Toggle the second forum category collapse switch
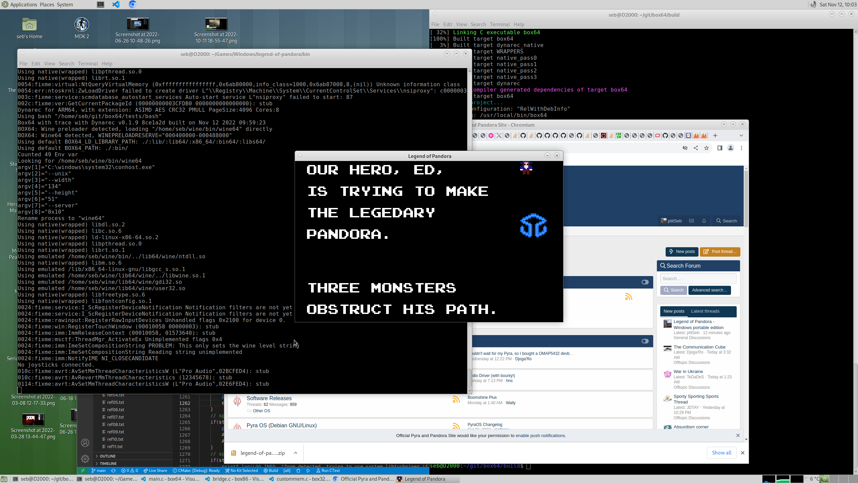This screenshot has width=858, height=483. point(645,341)
